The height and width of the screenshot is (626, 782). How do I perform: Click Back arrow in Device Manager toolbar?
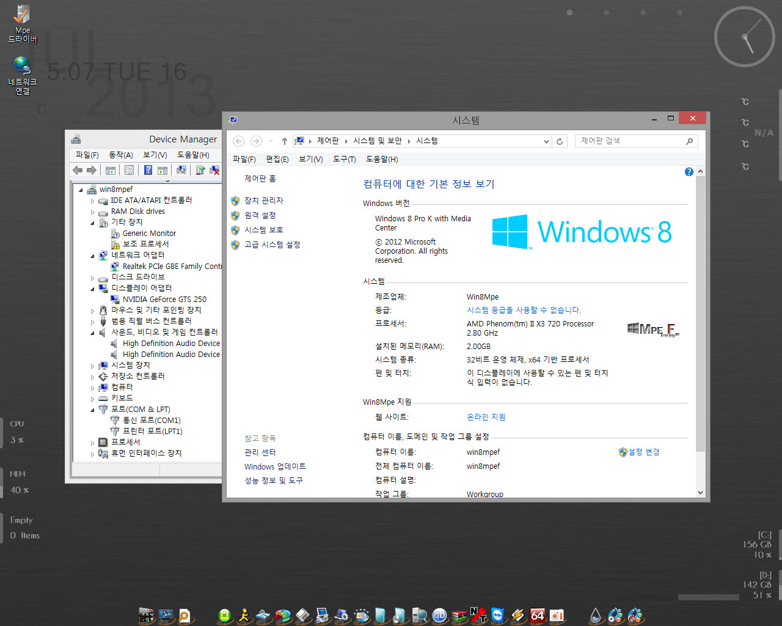pos(78,171)
